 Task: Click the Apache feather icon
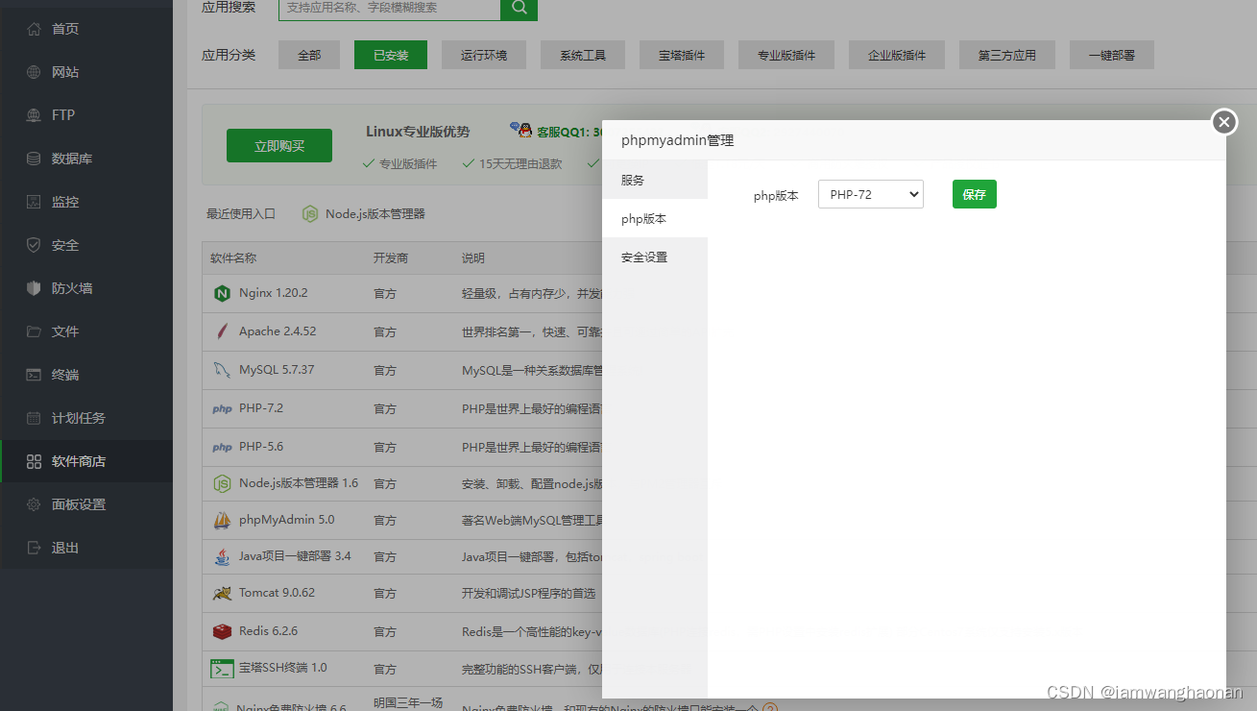coord(222,331)
